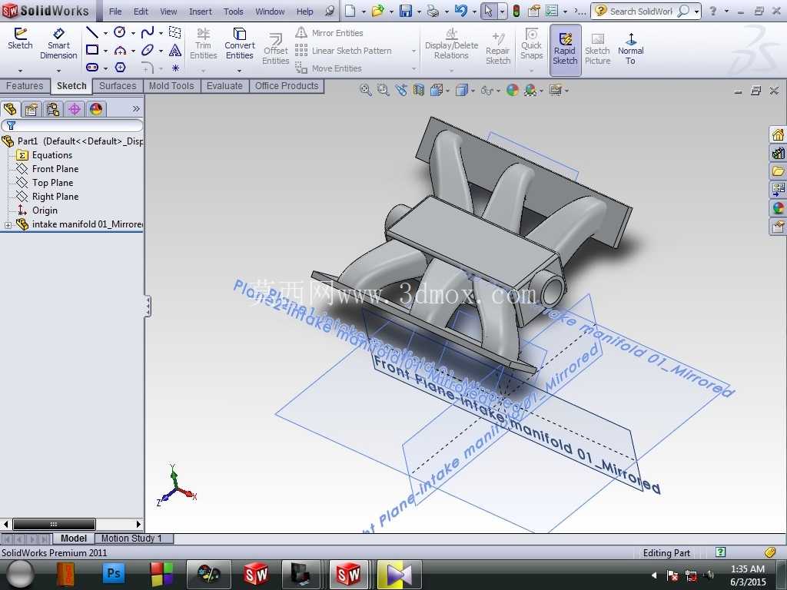
Task: Click Display/Delete Relations button
Action: click(x=451, y=44)
